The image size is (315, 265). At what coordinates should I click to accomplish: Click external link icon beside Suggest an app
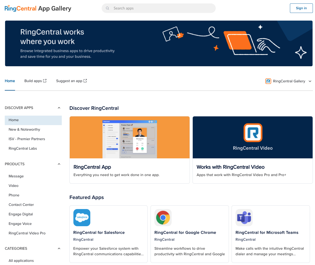[85, 81]
